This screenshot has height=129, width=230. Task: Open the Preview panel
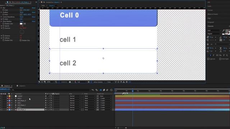[210, 10]
